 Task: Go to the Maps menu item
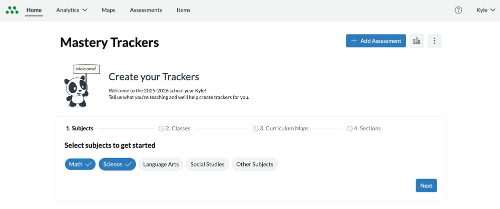click(x=108, y=10)
